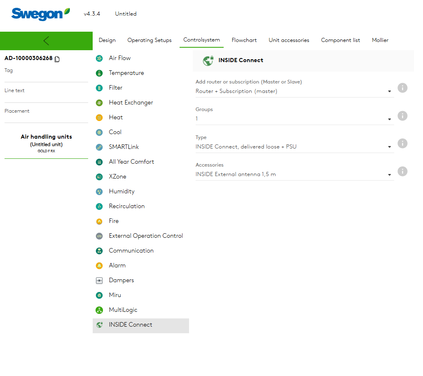Switch to the Flowchart tab
The width and height of the screenshot is (423, 376).
(244, 40)
